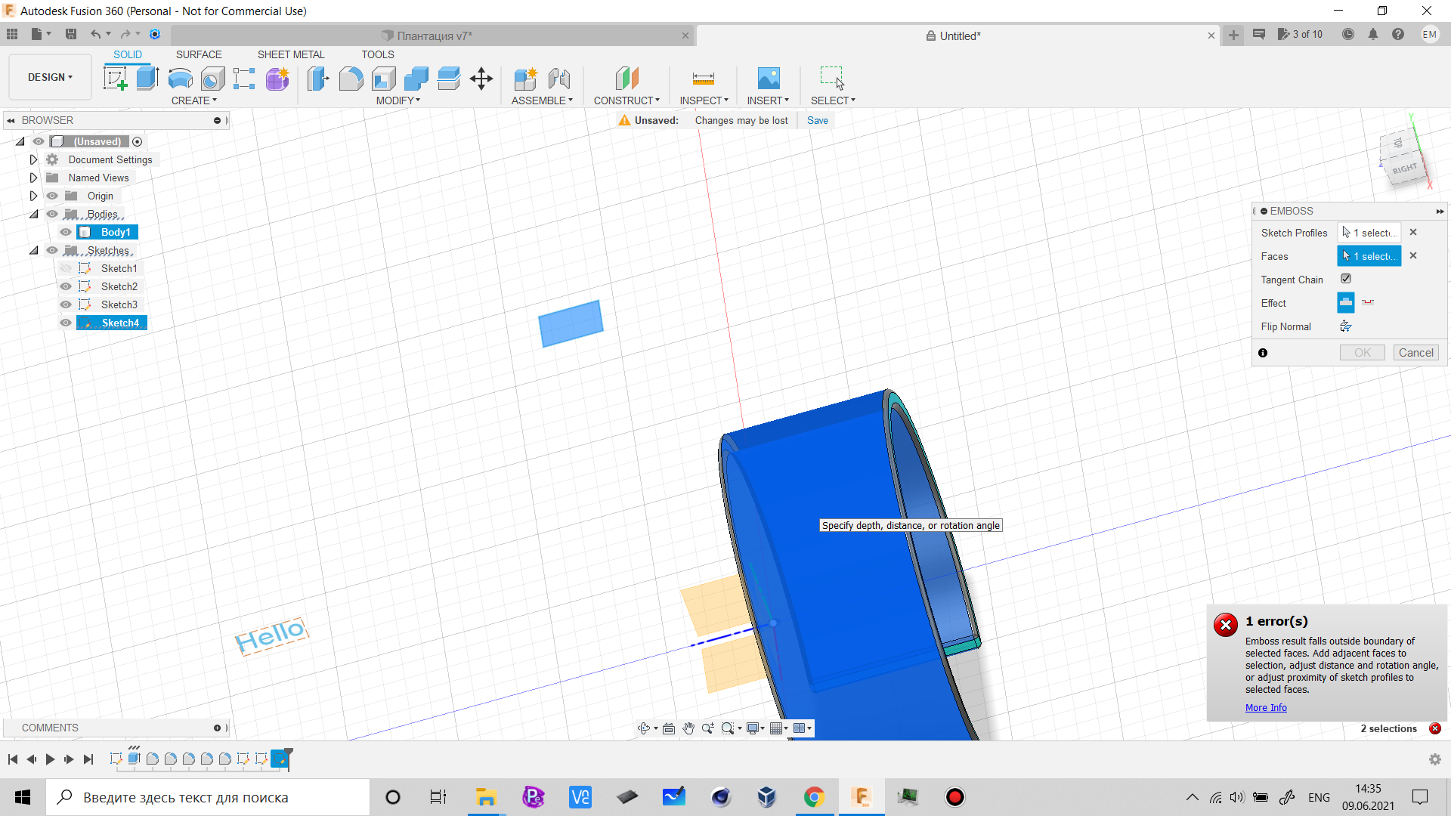This screenshot has width=1451, height=816.
Task: Open job status clock icon
Action: tap(1348, 34)
